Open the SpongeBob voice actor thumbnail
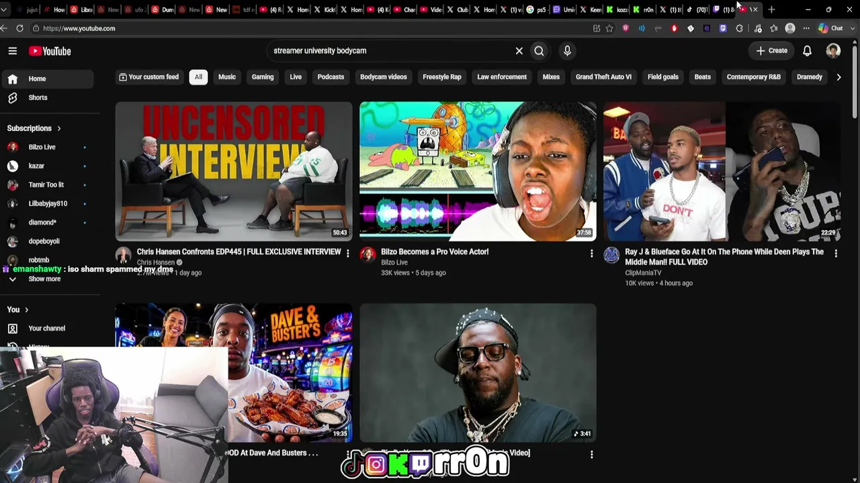Viewport: 860px width, 483px height. pos(478,171)
